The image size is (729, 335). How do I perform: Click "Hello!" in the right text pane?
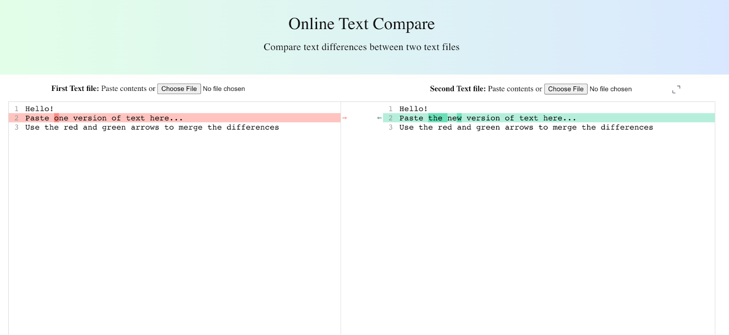pos(414,109)
